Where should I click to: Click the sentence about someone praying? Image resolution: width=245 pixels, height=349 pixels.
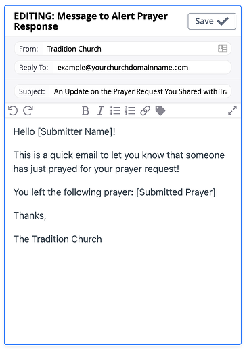[119, 162]
